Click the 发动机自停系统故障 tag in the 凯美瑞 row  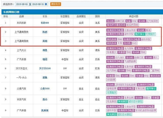point(145,110)
